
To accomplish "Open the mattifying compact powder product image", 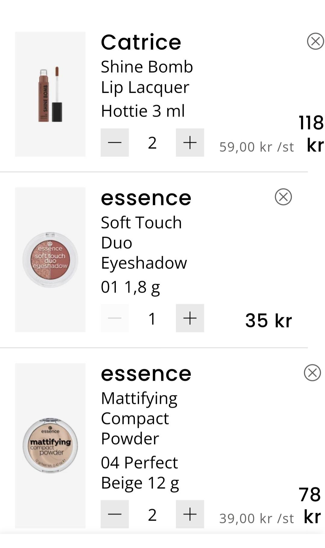I will tap(50, 445).
